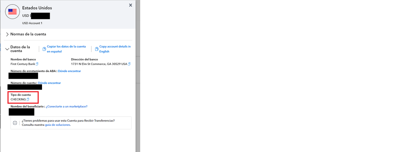This screenshot has width=398, height=152.
Task: Copy the First Century Bank name
Action: (x=37, y=64)
